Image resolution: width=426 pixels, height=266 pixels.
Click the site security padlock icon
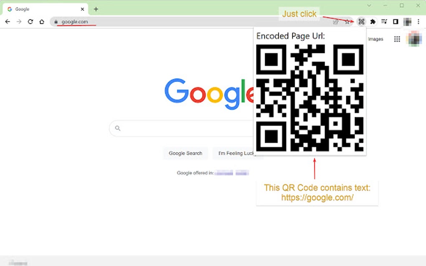coord(56,22)
